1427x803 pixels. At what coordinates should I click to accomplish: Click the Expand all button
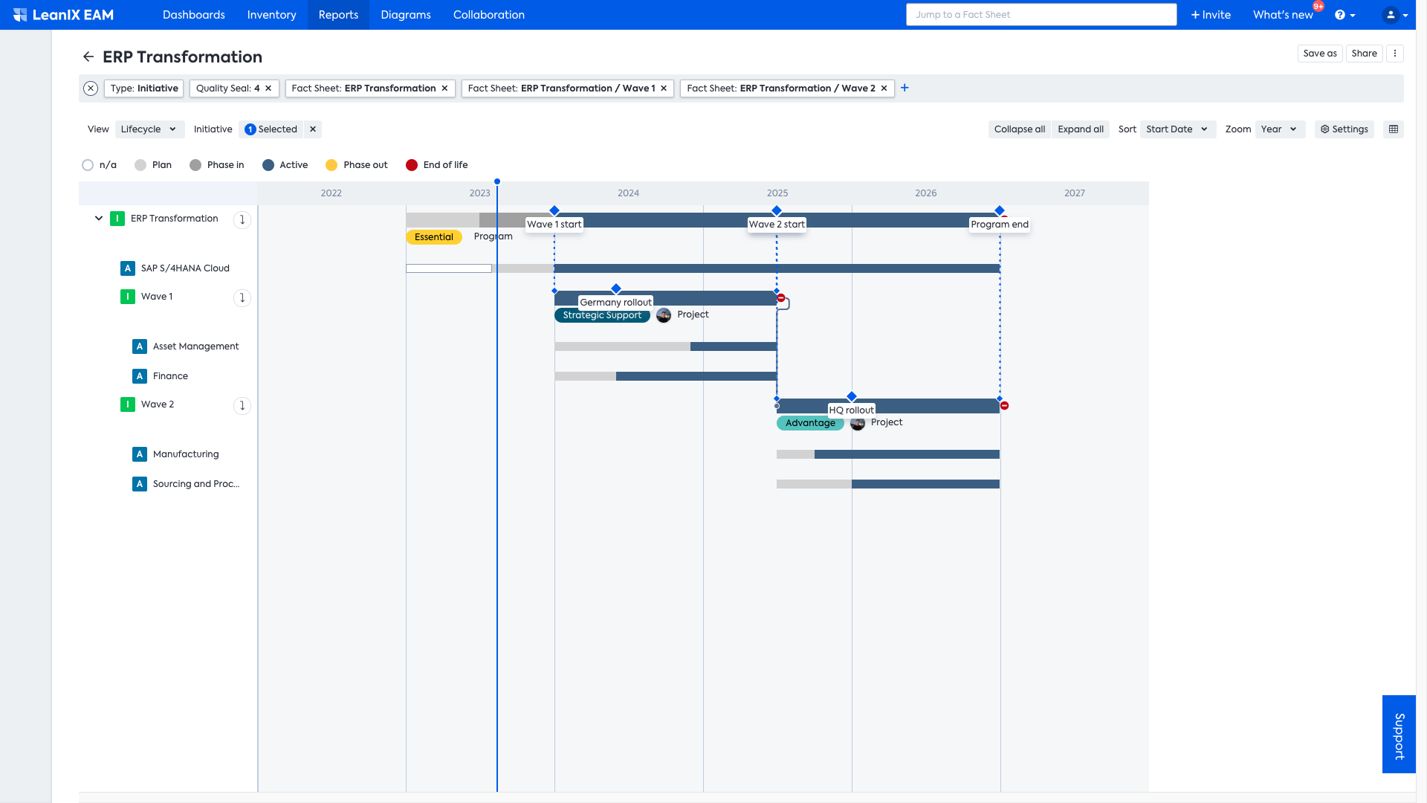[x=1081, y=129]
